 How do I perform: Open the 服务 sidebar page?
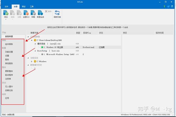[x=7, y=60]
